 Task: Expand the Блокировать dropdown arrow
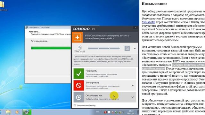tap(133, 85)
